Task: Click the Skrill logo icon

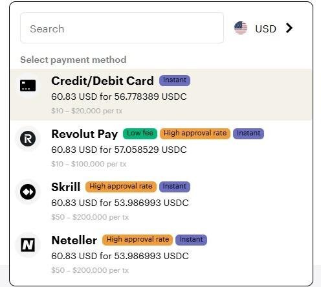Action: coord(28,192)
